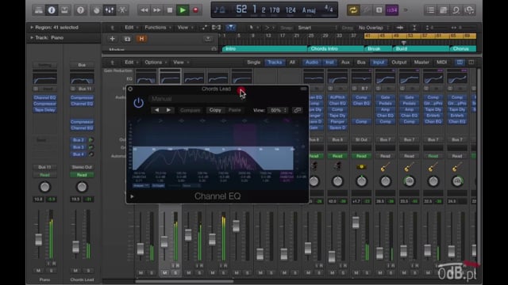Stop playback with the Stop button
Image resolution: width=508 pixels, height=285 pixels.
click(170, 10)
